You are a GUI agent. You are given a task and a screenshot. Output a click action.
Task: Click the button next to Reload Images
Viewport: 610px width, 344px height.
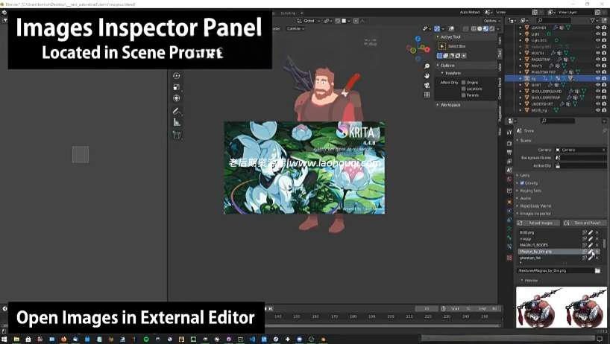click(585, 223)
